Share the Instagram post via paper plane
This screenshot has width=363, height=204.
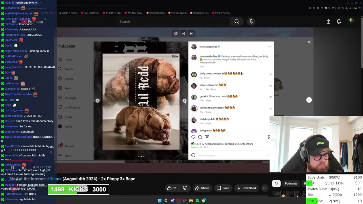207,137
